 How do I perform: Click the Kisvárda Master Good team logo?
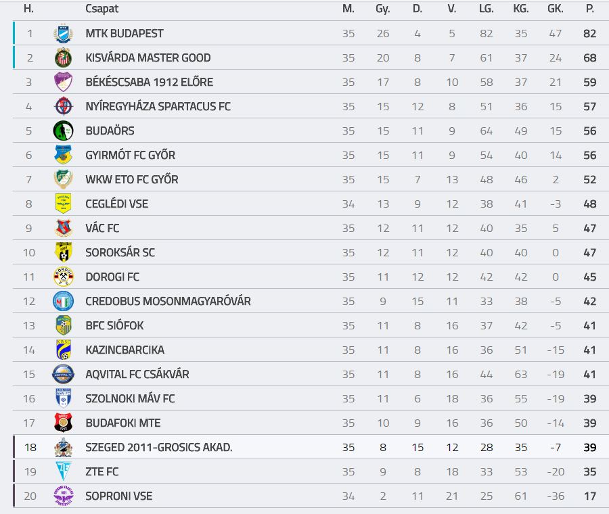tap(63, 58)
